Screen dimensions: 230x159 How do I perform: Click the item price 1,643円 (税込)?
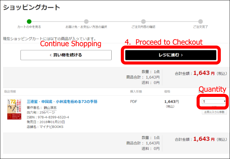(x=171, y=104)
